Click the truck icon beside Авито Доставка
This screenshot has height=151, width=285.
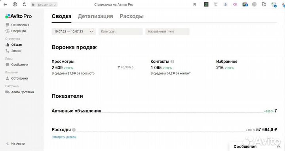coord(7,92)
